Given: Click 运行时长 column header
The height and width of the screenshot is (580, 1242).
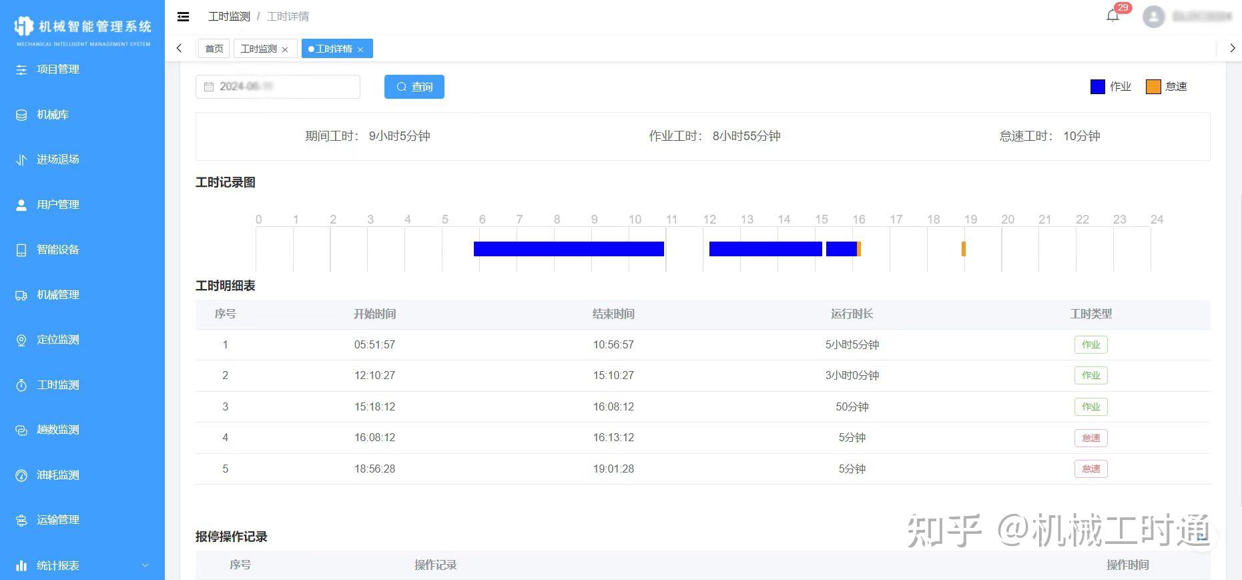Looking at the screenshot, I should pyautogui.click(x=852, y=314).
